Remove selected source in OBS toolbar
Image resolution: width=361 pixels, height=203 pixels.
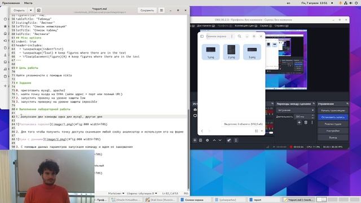coord(201,140)
